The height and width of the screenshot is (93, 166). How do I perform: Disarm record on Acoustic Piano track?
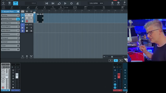tap(27, 21)
